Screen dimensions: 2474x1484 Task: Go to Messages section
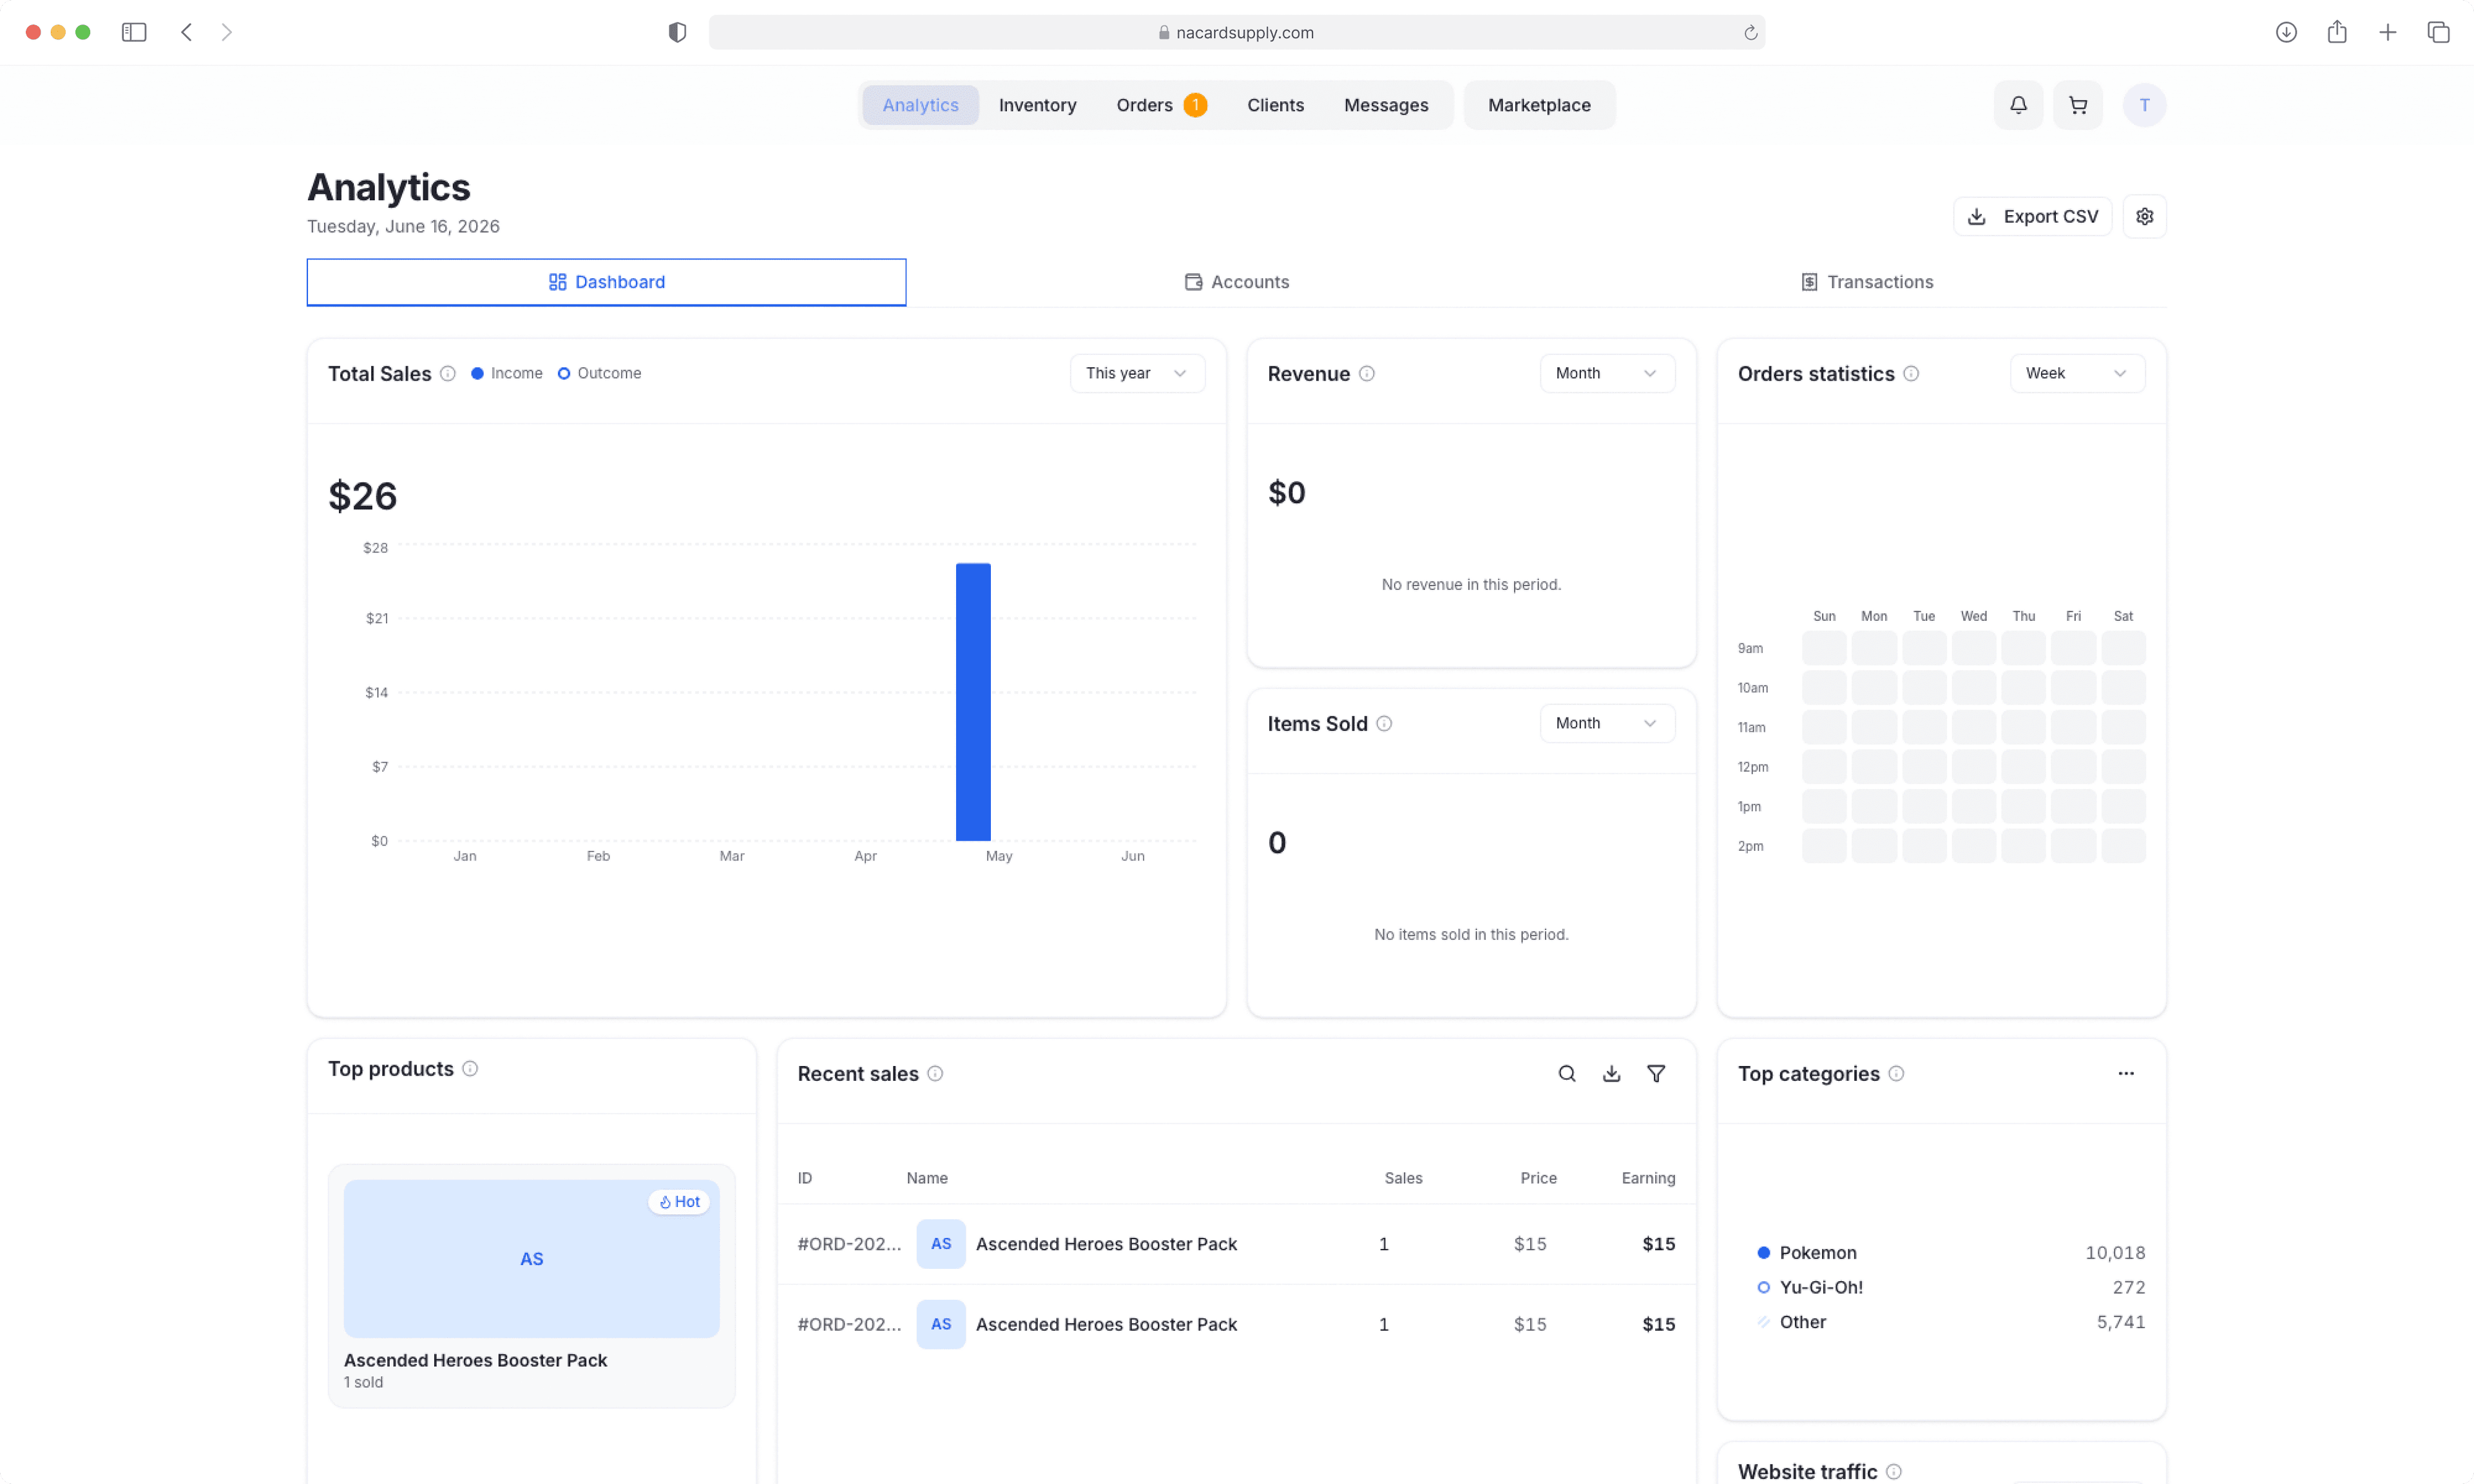(1386, 105)
